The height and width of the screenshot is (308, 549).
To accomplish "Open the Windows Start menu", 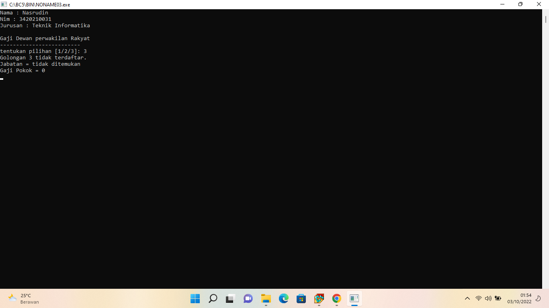I will [x=195, y=298].
